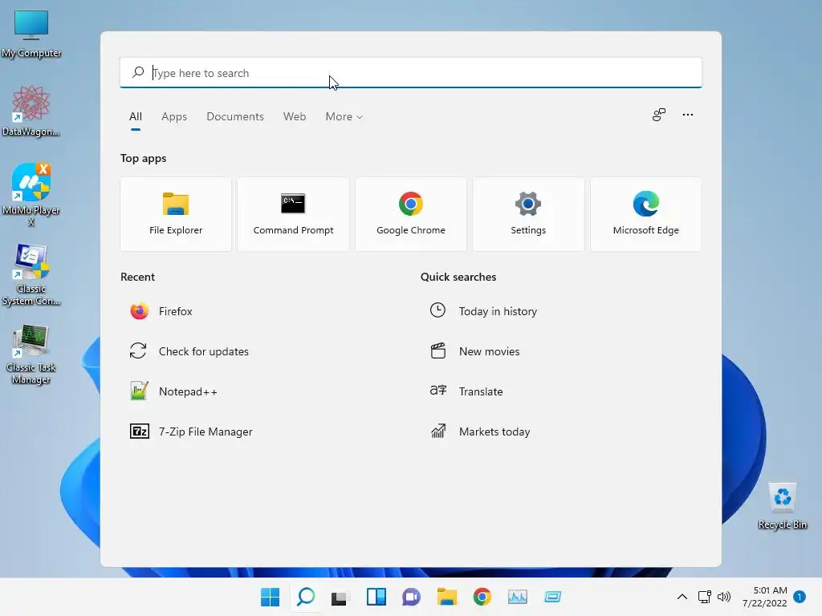Switch to the Apps search tab
This screenshot has width=822, height=616.
(x=174, y=117)
